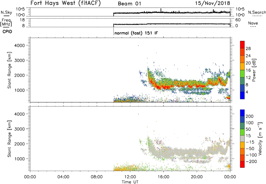Pick the red top segment of power color bar
The width and height of the screenshot is (266, 184).
point(242,45)
